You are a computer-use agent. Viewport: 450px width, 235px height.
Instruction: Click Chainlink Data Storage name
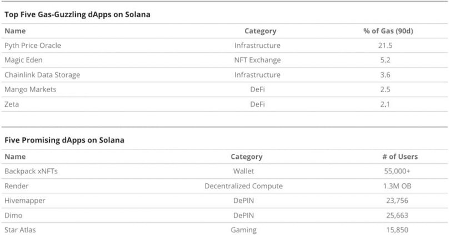[42, 74]
